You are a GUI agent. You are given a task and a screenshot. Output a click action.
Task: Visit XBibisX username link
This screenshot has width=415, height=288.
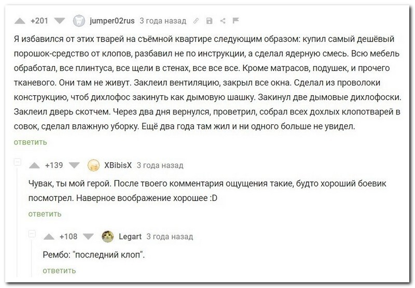tap(118, 165)
